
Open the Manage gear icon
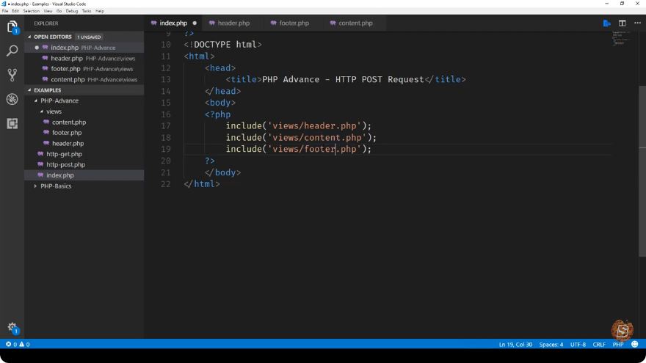tap(12, 328)
